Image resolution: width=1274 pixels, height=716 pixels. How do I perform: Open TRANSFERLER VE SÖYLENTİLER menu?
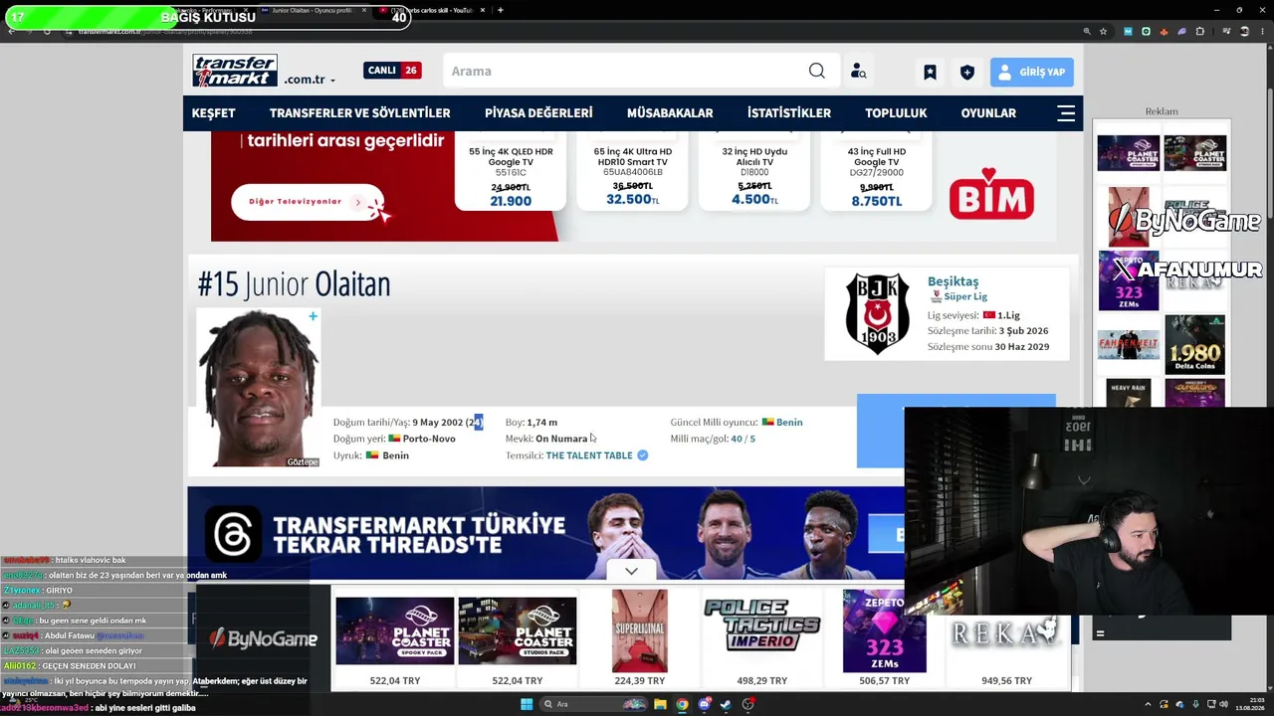(360, 112)
